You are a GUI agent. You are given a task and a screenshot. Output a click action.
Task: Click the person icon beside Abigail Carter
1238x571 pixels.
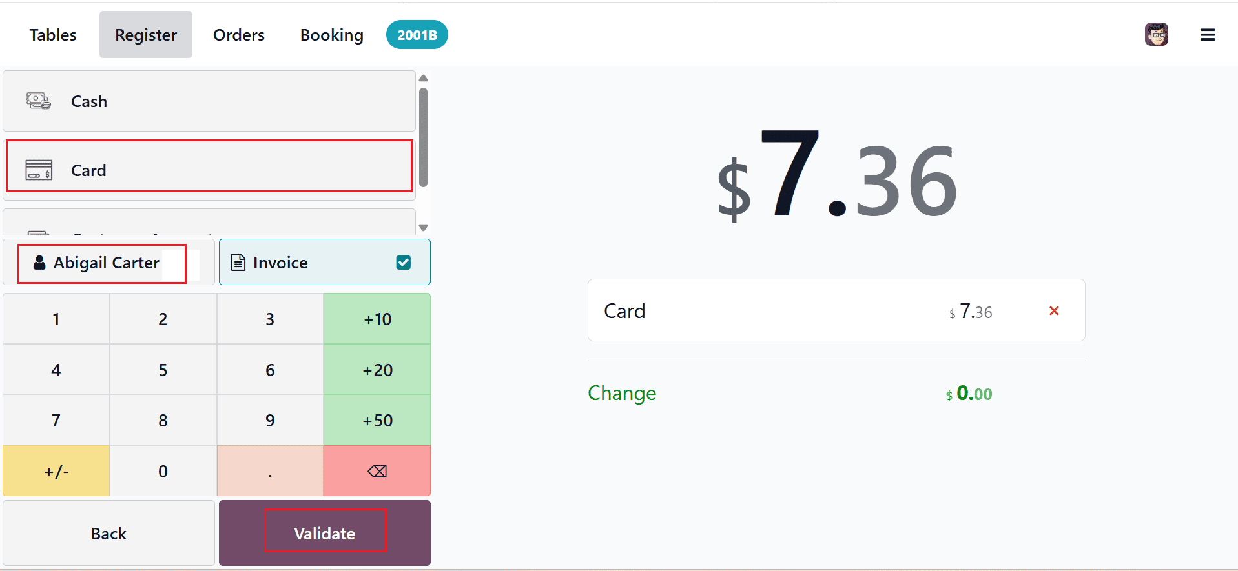pos(39,262)
